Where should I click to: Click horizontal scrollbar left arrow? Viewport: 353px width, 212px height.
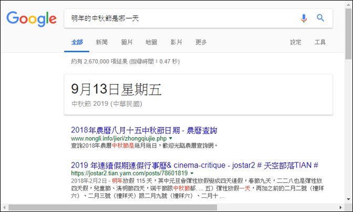[4, 207]
